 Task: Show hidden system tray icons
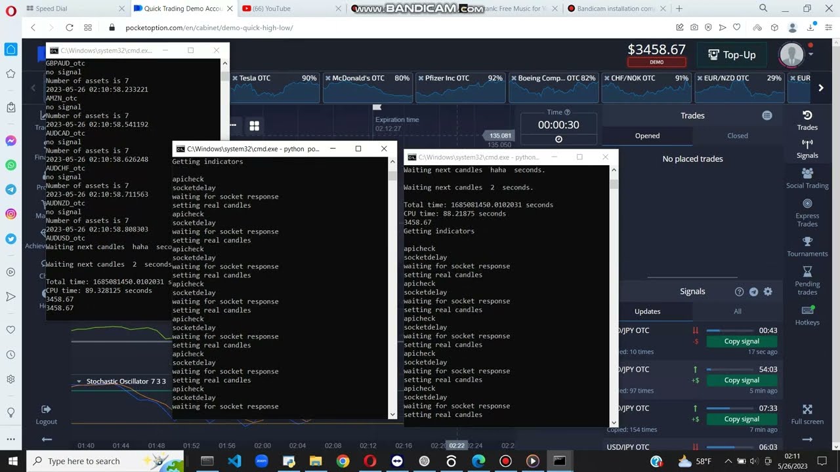[728, 461]
